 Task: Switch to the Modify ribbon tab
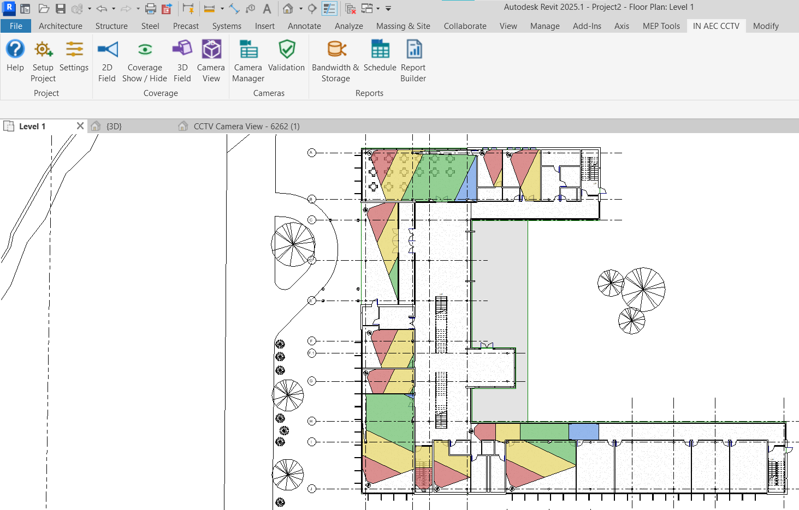(766, 26)
